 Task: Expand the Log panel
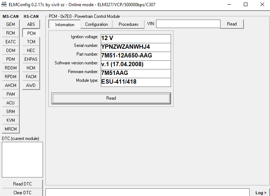(x=261, y=193)
